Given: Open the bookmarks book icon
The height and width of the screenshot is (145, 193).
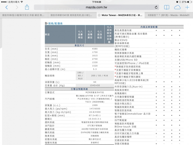Looking at the screenshot, I should pos(167,8).
